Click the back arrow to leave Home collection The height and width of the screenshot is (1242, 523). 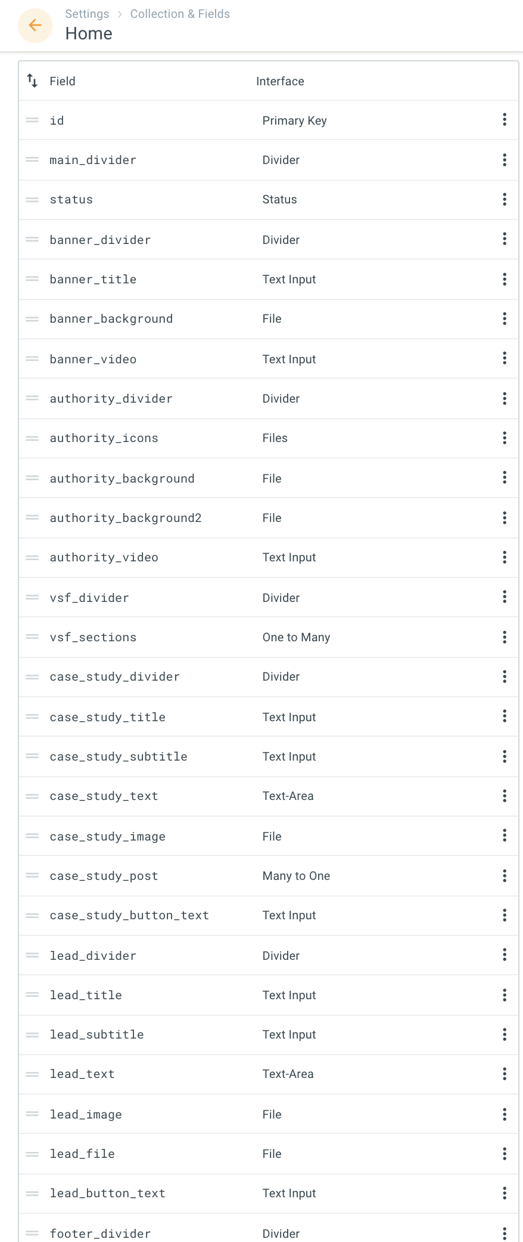(x=35, y=26)
